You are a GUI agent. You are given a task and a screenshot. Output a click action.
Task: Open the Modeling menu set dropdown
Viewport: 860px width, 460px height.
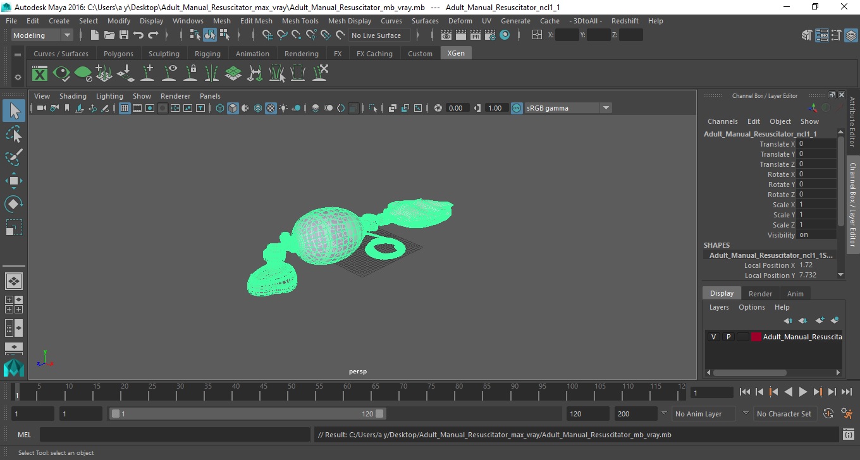[42, 35]
